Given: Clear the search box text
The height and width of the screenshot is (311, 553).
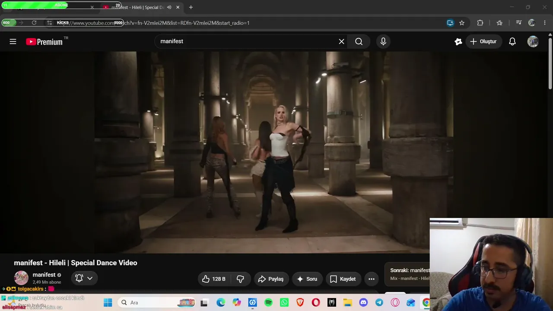Looking at the screenshot, I should tap(341, 41).
